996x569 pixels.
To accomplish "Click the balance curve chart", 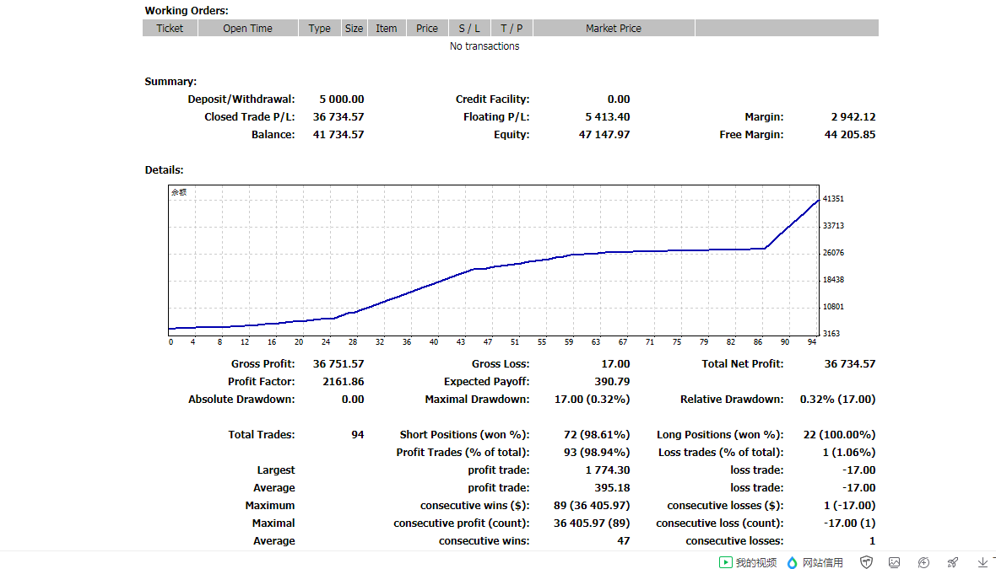I will 494,260.
